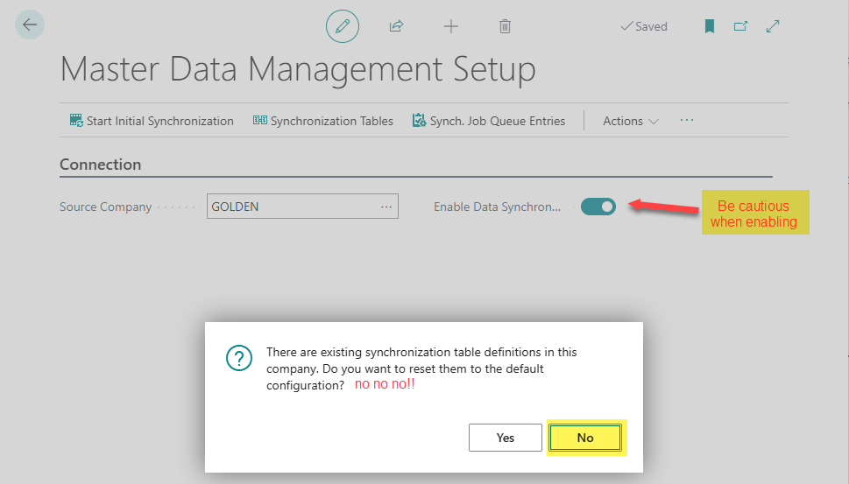This screenshot has height=484, width=849.
Task: Open Synch. Job Queue Entries action
Action: [x=489, y=121]
